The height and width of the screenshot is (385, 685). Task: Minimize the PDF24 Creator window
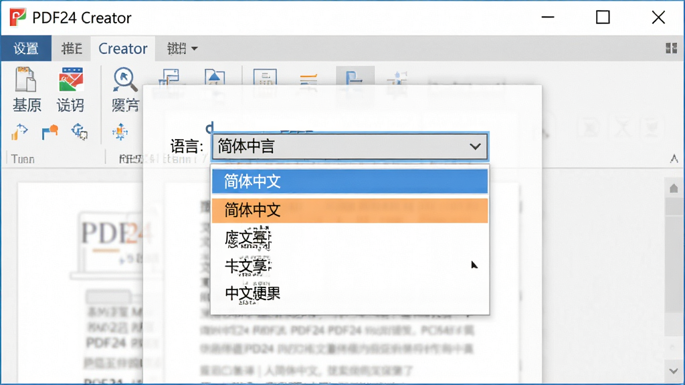tap(548, 17)
